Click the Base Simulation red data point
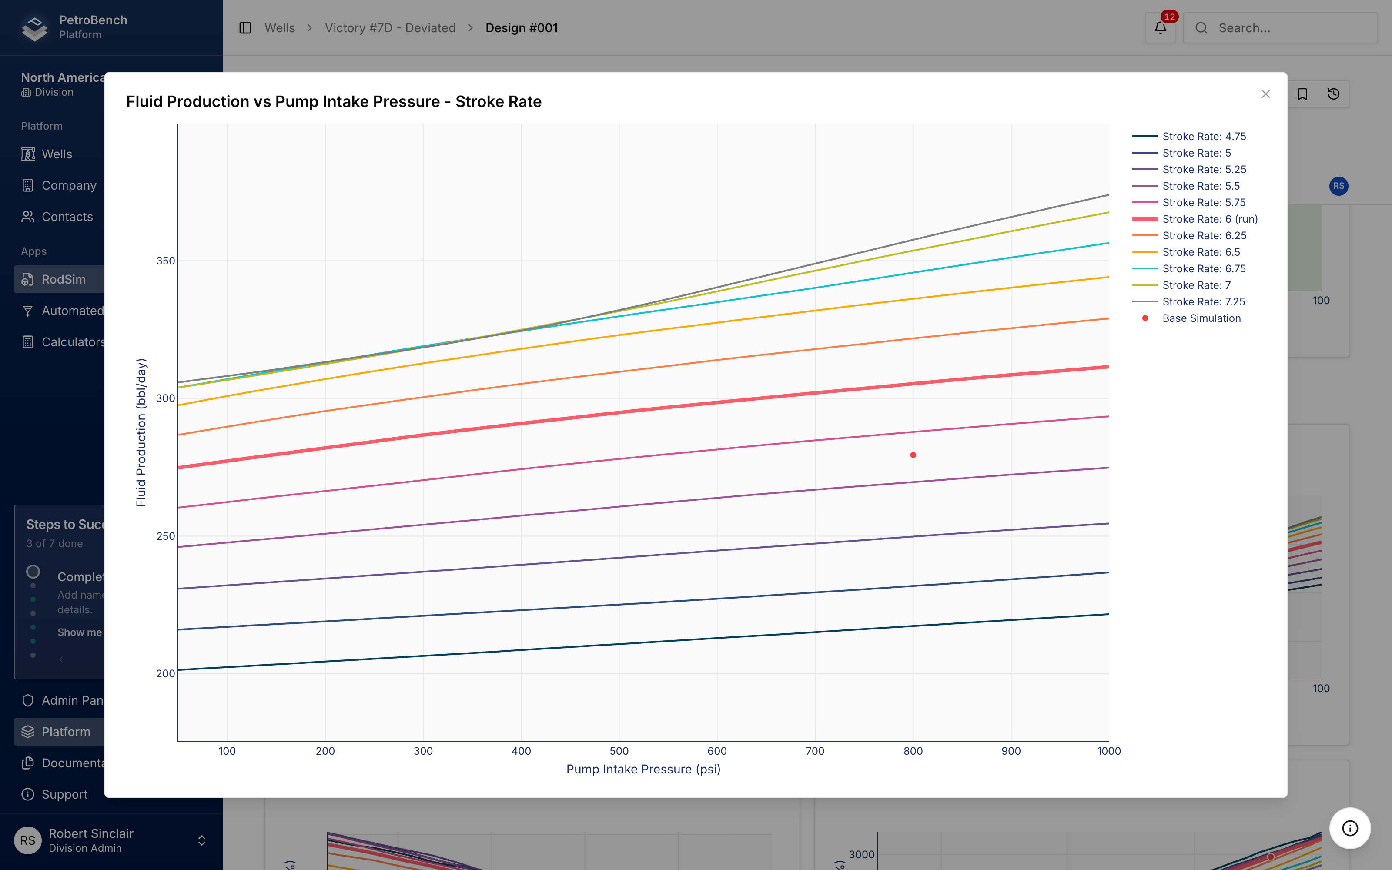The height and width of the screenshot is (870, 1392). (913, 455)
